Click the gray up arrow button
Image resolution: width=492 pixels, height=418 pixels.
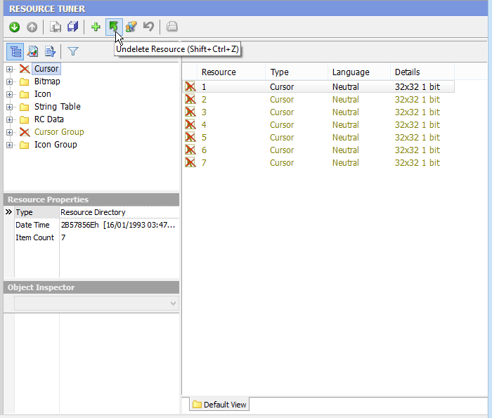click(x=32, y=27)
